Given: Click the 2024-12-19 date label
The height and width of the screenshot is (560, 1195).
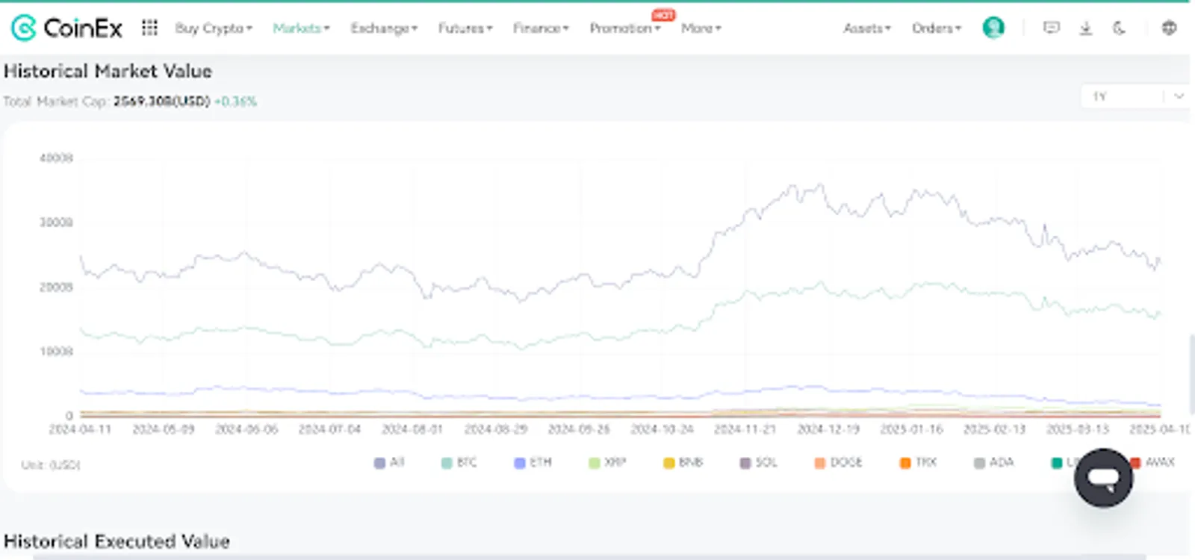Looking at the screenshot, I should 828,429.
